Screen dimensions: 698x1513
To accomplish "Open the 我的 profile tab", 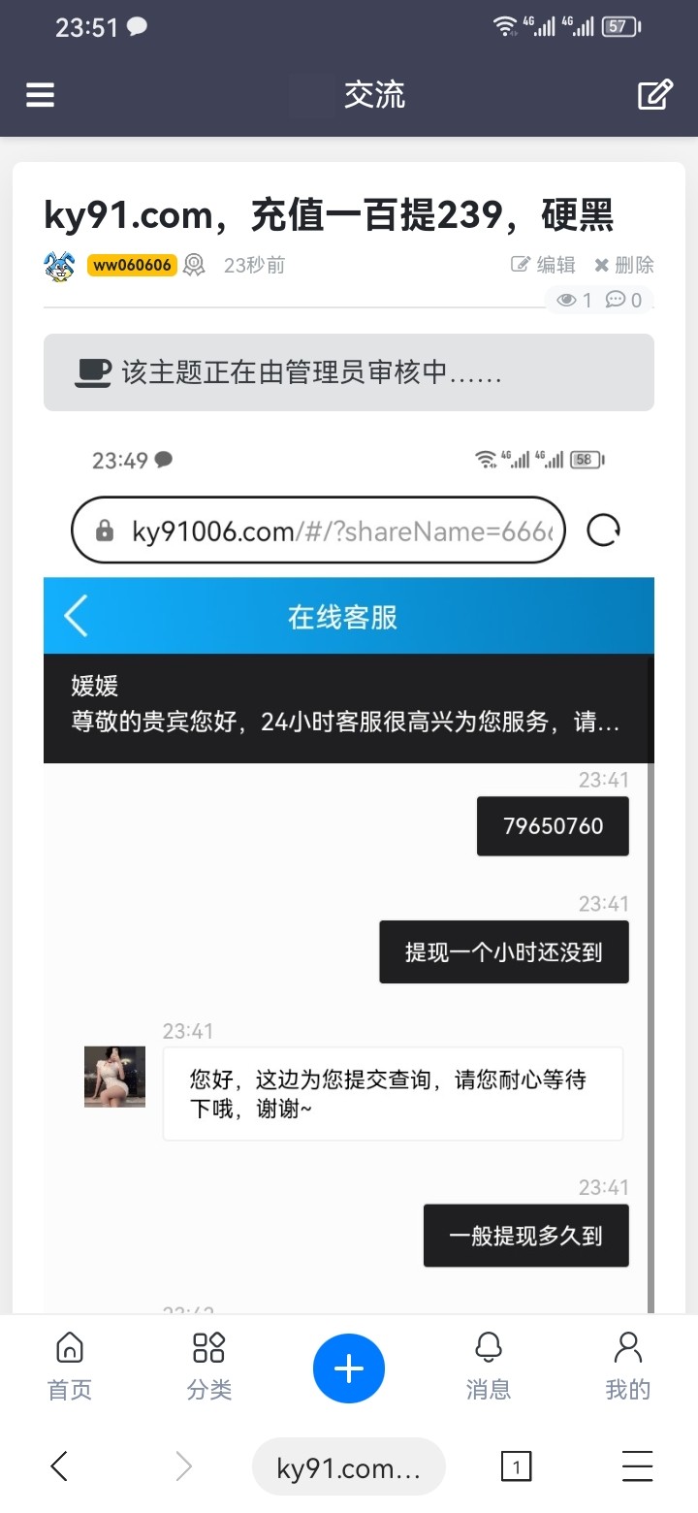I will pos(628,1366).
